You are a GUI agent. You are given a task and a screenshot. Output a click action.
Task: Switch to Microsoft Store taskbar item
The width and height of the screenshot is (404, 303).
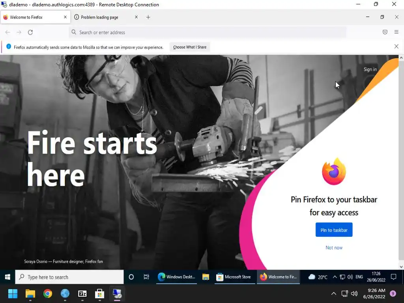(x=234, y=277)
